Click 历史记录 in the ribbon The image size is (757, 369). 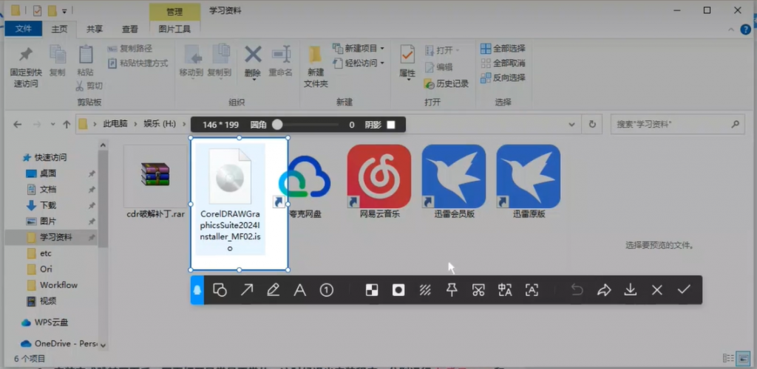coord(447,84)
